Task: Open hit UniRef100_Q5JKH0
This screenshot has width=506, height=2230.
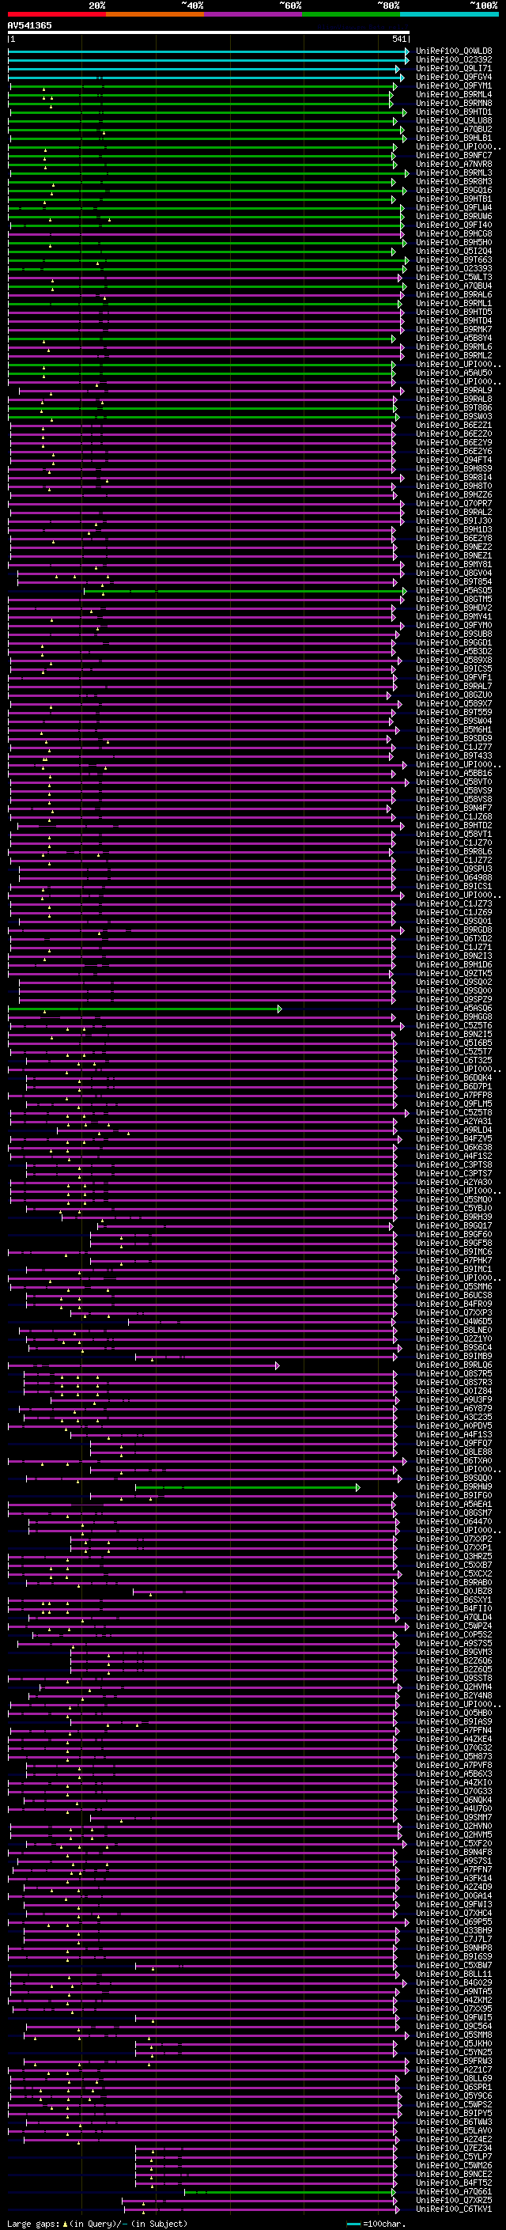Action: [453, 2044]
